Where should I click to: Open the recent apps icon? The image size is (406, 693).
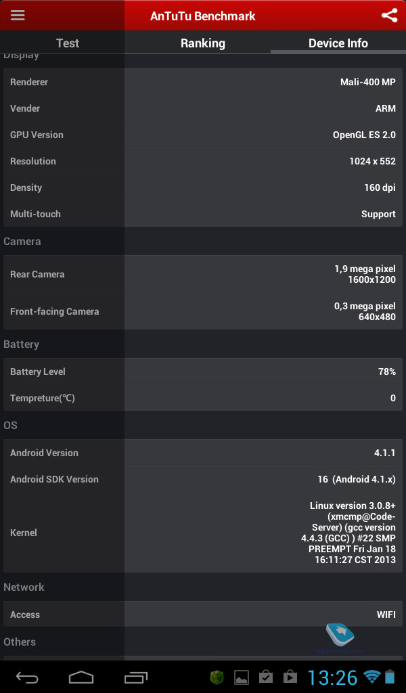pyautogui.click(x=135, y=677)
